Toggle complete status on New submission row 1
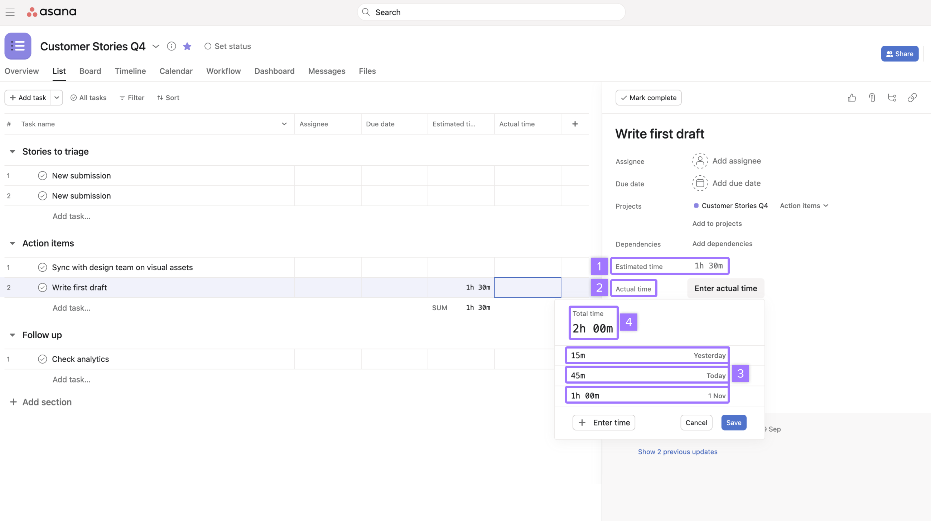931x521 pixels. (x=42, y=176)
